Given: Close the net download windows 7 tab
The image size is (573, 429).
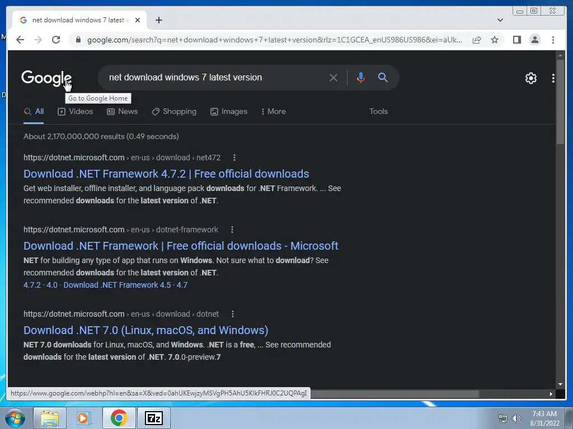Looking at the screenshot, I should [138, 20].
